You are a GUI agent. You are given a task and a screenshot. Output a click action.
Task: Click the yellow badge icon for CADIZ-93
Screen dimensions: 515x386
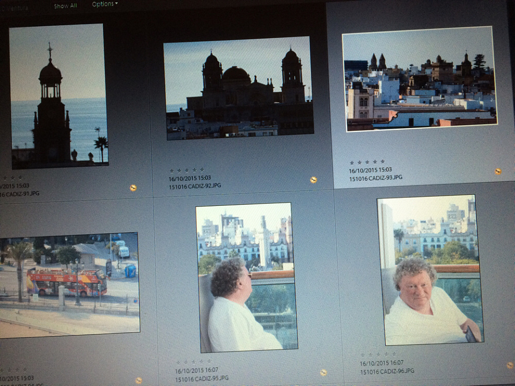498,171
